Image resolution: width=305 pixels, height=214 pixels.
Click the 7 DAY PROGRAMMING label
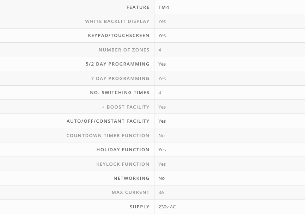pos(120,78)
